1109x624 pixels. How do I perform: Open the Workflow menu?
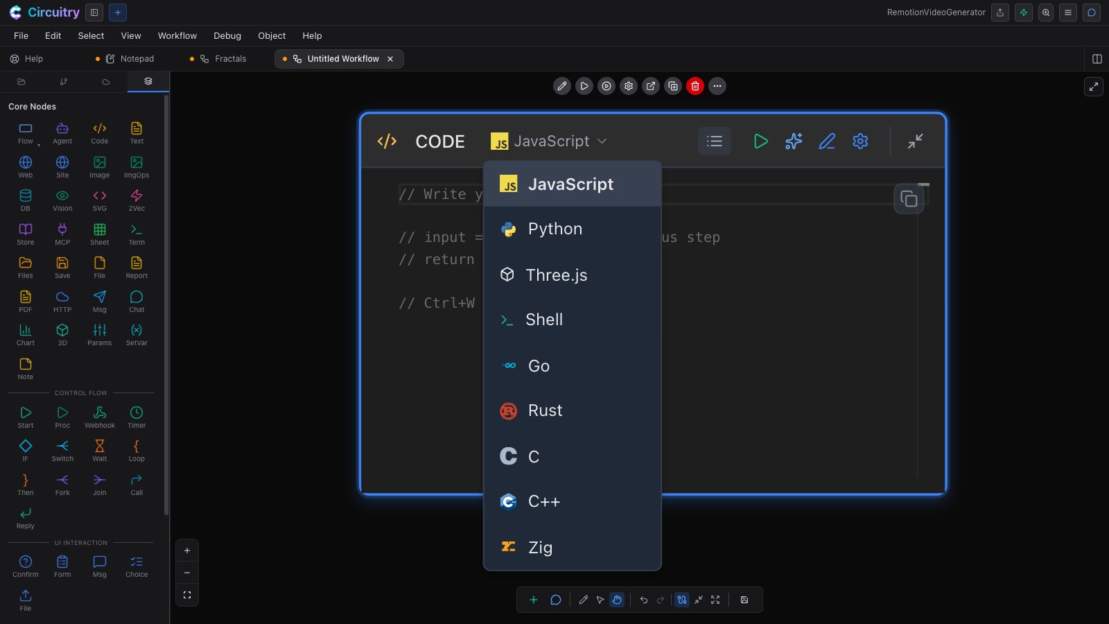[177, 36]
